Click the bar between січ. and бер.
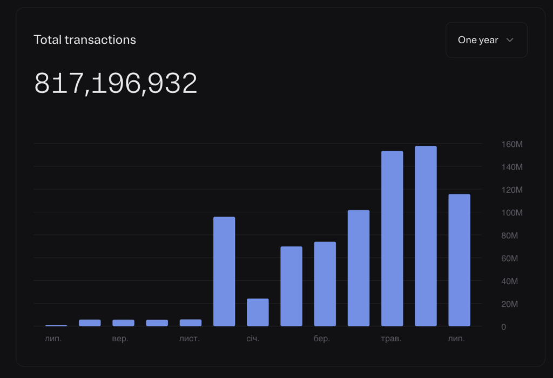 pos(291,286)
